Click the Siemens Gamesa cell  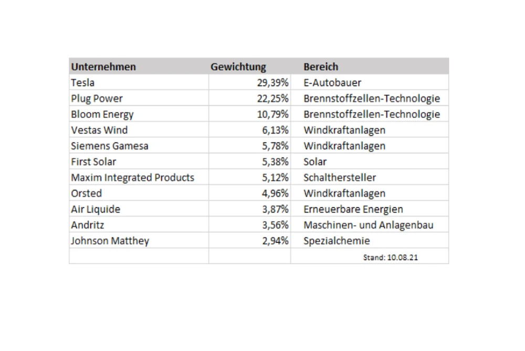point(109,146)
